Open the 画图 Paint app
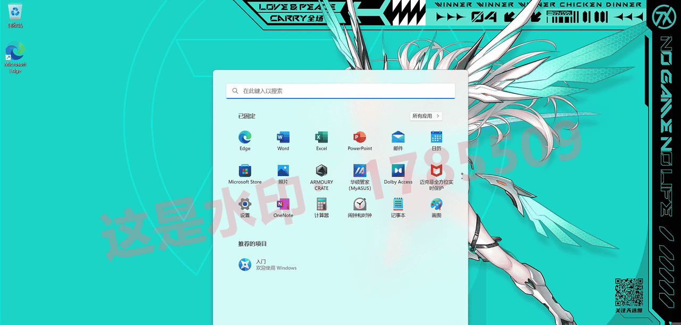Screen dimensions: 681x325 point(436,205)
